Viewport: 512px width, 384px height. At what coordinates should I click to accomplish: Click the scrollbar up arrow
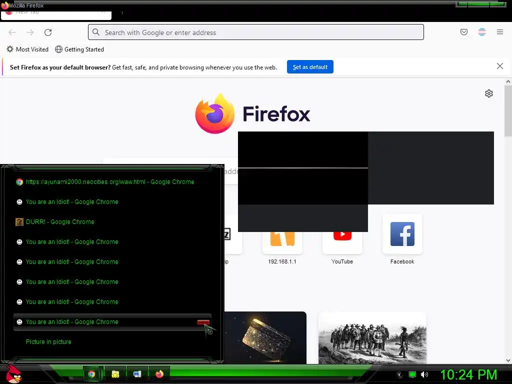[x=508, y=81]
